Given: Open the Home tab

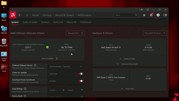Looking at the screenshot, I should point(36,15).
